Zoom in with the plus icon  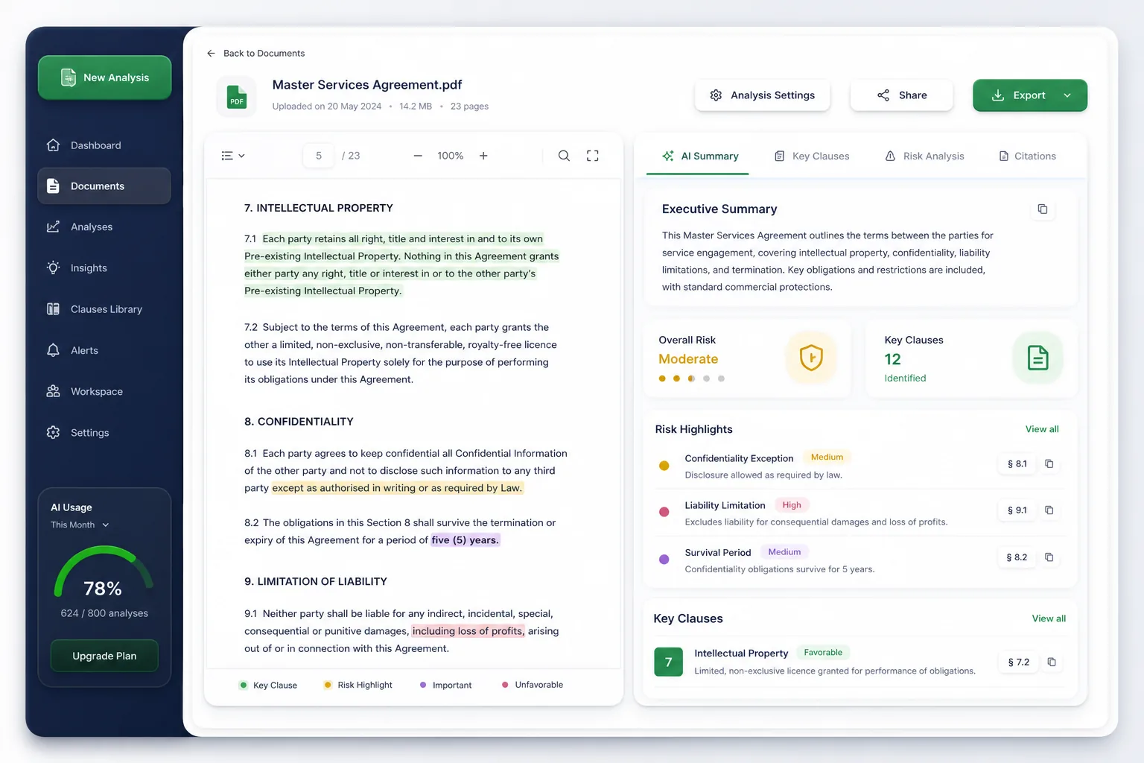pos(483,156)
